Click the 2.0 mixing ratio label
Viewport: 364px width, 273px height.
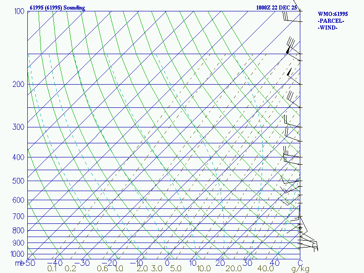[x=142, y=268]
